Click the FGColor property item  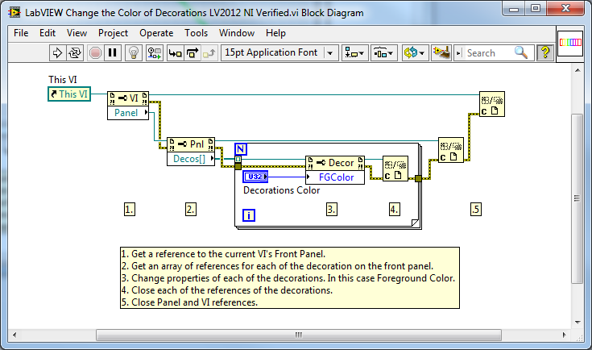click(x=335, y=177)
